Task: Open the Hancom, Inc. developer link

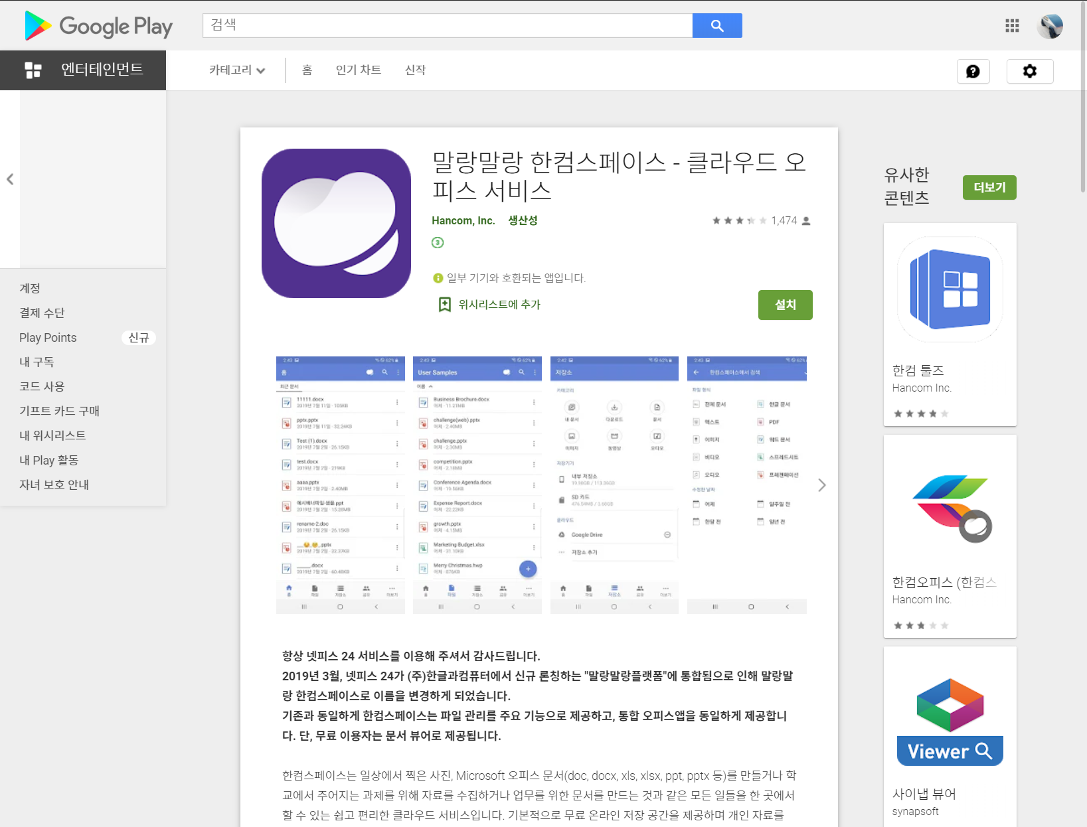Action: coord(463,220)
